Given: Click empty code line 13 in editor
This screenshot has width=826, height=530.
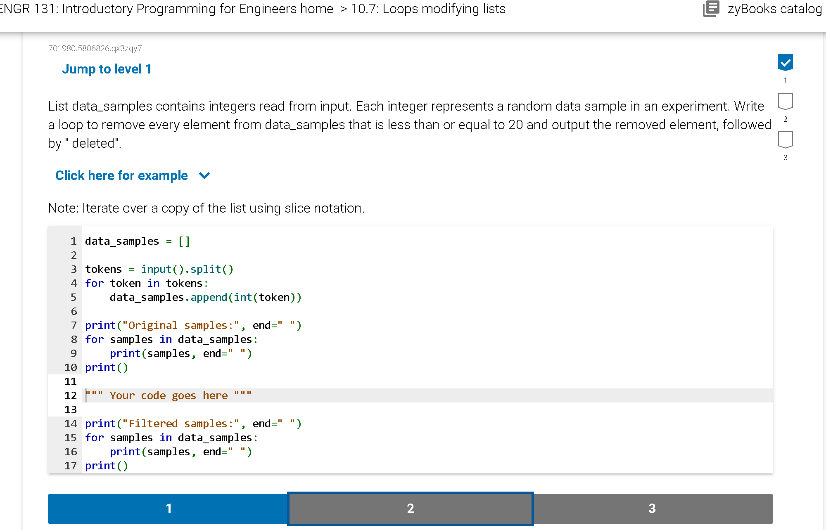Looking at the screenshot, I should tap(427, 409).
